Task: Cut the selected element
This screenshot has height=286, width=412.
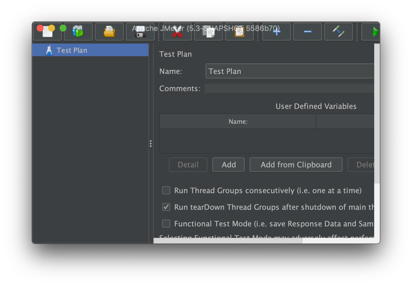Action: point(177,32)
